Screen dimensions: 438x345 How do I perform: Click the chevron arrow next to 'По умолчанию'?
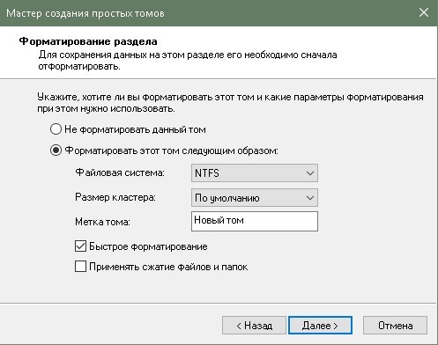[310, 198]
